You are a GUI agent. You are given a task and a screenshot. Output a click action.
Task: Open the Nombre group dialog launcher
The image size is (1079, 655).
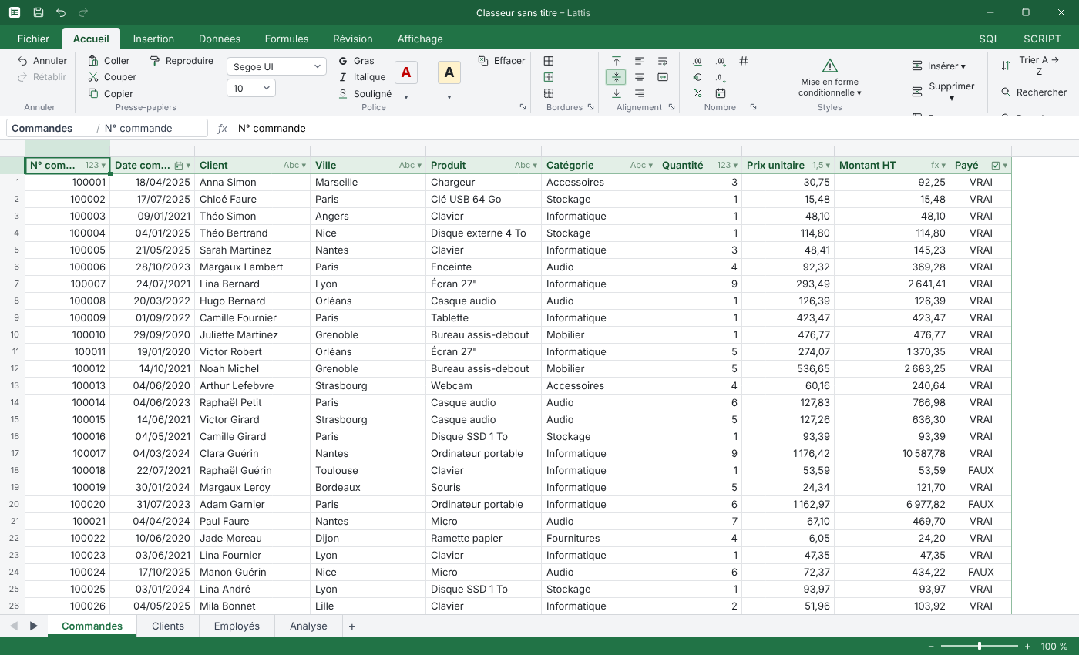click(x=753, y=107)
